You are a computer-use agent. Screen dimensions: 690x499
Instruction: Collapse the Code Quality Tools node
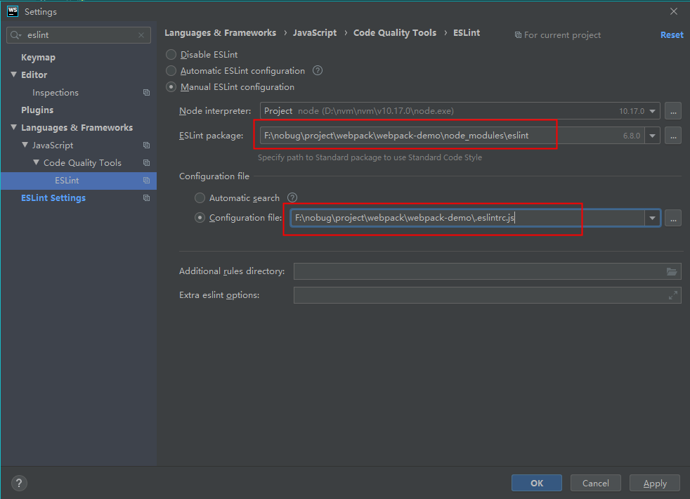click(36, 162)
